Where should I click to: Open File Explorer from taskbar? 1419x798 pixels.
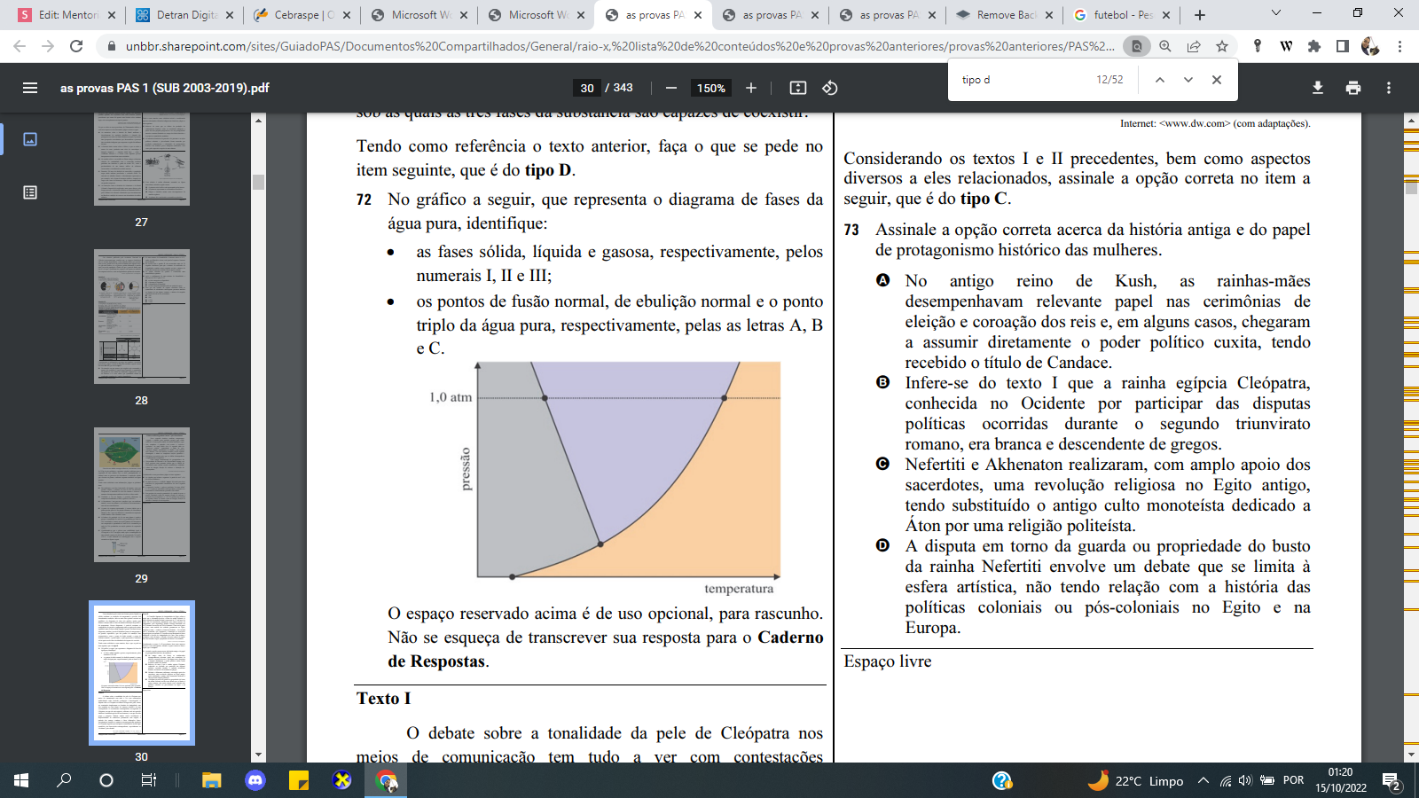(x=211, y=780)
